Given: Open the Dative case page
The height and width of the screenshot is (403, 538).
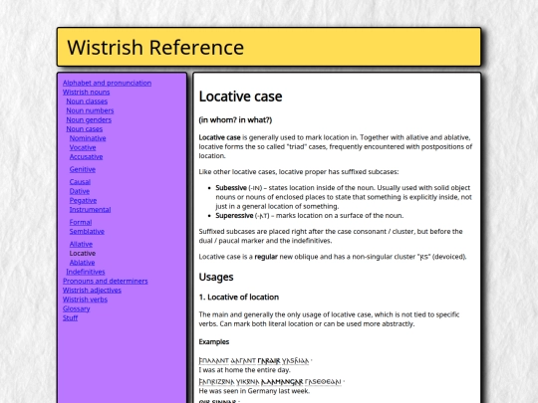Looking at the screenshot, I should [80, 191].
